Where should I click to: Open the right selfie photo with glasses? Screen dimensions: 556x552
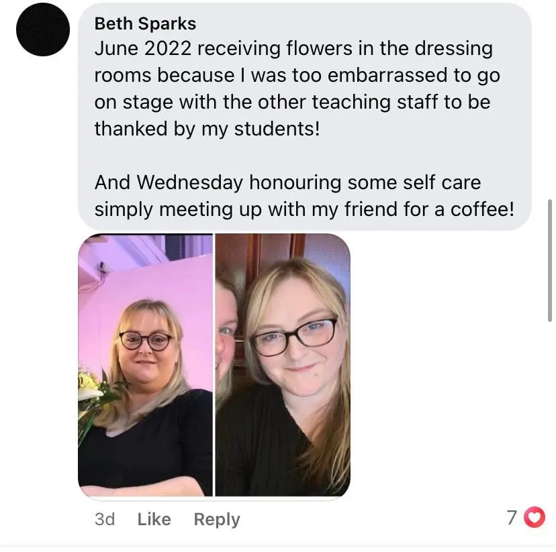[x=283, y=365]
